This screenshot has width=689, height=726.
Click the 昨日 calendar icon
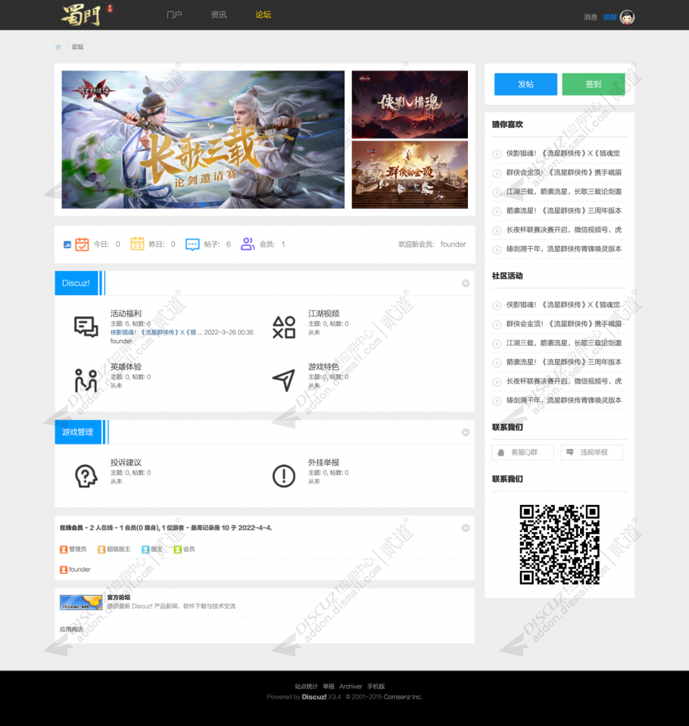(x=137, y=244)
